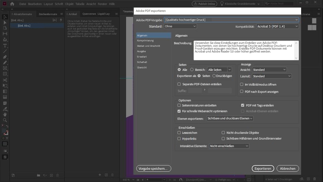The height and width of the screenshot is (182, 323).
Task: Uncheck PDF mit Tags erstellen
Action: 243,105
